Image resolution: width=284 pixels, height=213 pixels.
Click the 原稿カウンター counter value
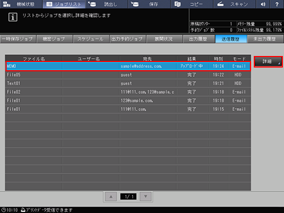[x=231, y=24]
